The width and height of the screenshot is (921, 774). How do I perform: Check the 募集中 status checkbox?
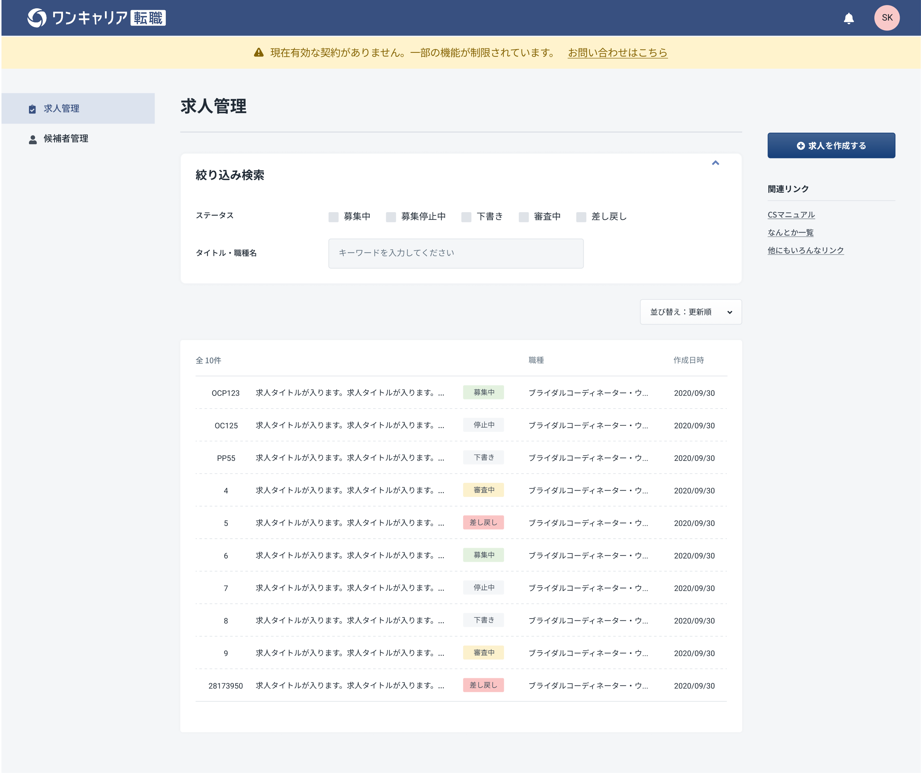[x=334, y=217]
